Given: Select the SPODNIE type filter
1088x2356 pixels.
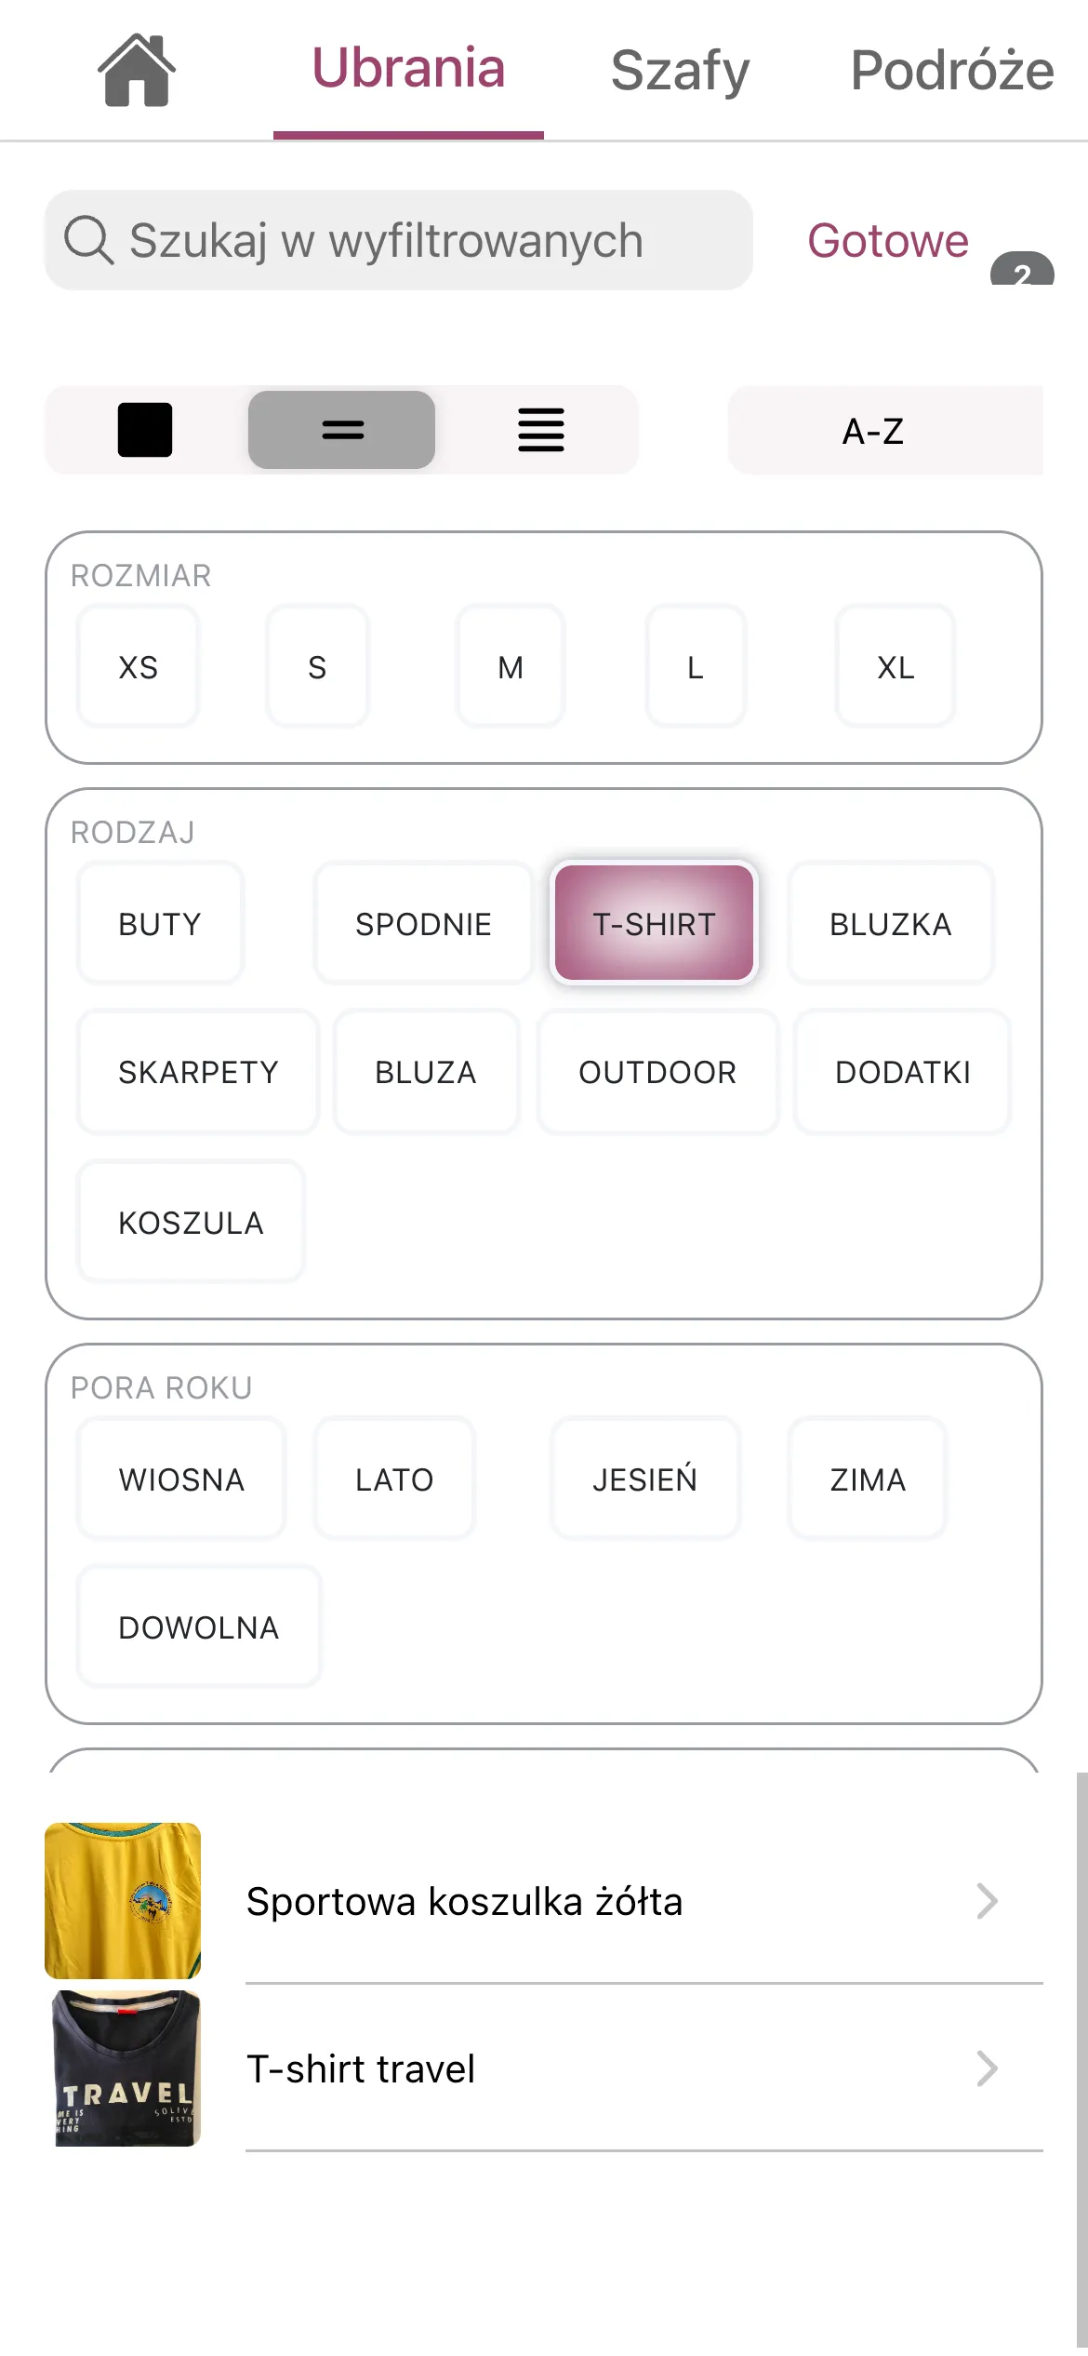Looking at the screenshot, I should (423, 924).
